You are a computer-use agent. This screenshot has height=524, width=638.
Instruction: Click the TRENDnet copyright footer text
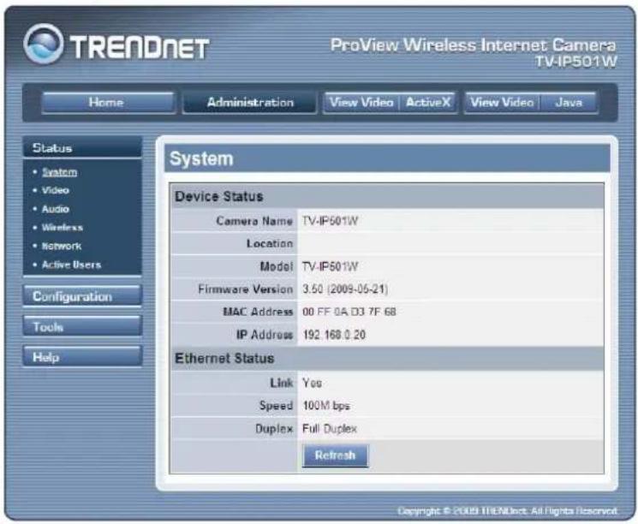tap(507, 510)
